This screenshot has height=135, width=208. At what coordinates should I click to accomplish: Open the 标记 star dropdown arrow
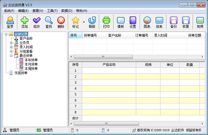(x=84, y=22)
